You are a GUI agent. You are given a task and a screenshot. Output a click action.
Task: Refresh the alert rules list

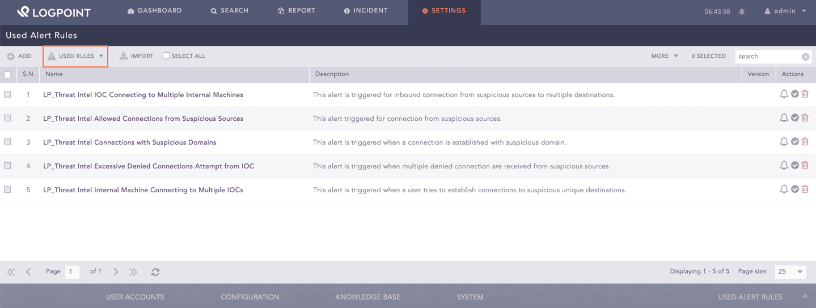click(155, 272)
